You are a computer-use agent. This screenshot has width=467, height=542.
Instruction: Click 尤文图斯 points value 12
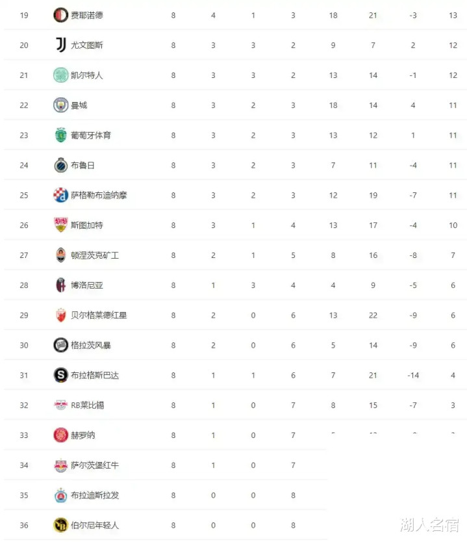(453, 45)
